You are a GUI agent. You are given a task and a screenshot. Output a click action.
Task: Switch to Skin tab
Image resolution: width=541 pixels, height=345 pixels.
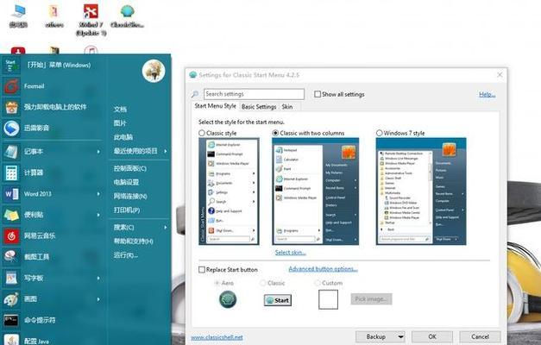pyautogui.click(x=287, y=107)
